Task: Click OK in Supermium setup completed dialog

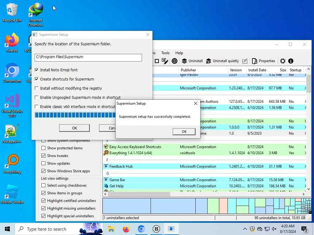Action: pos(184,132)
